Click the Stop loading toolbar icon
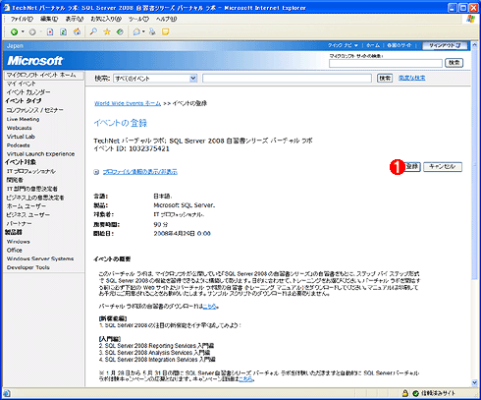481x400 pixels. [50, 31]
